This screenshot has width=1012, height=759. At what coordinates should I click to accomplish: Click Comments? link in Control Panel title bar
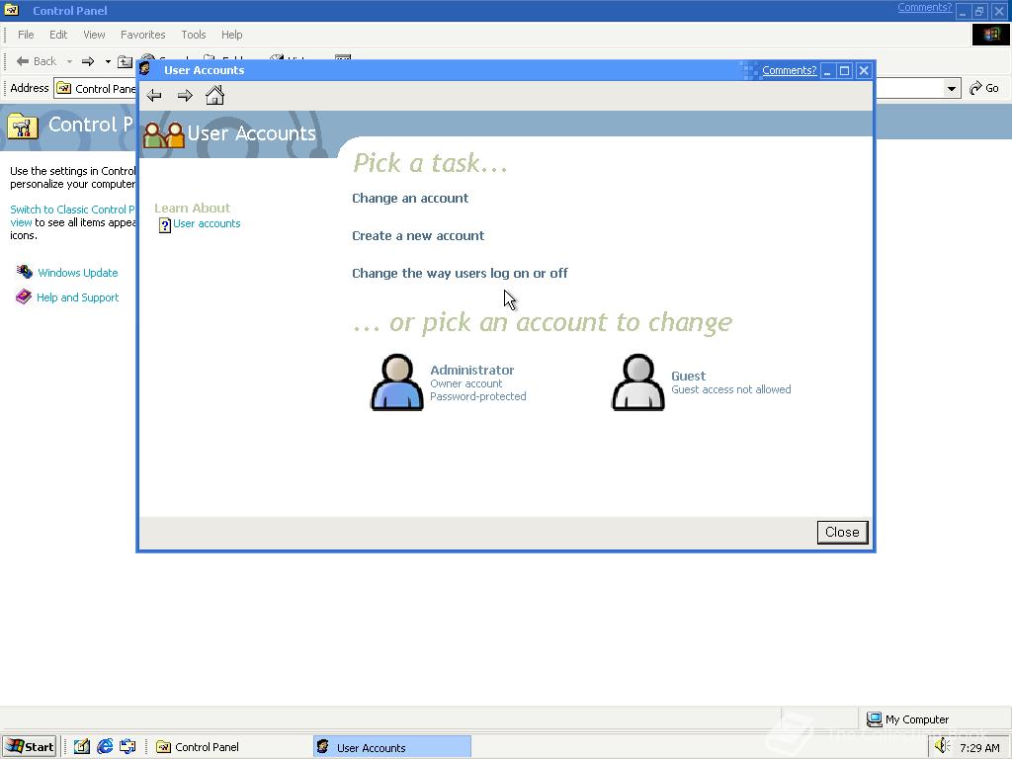[x=924, y=7]
